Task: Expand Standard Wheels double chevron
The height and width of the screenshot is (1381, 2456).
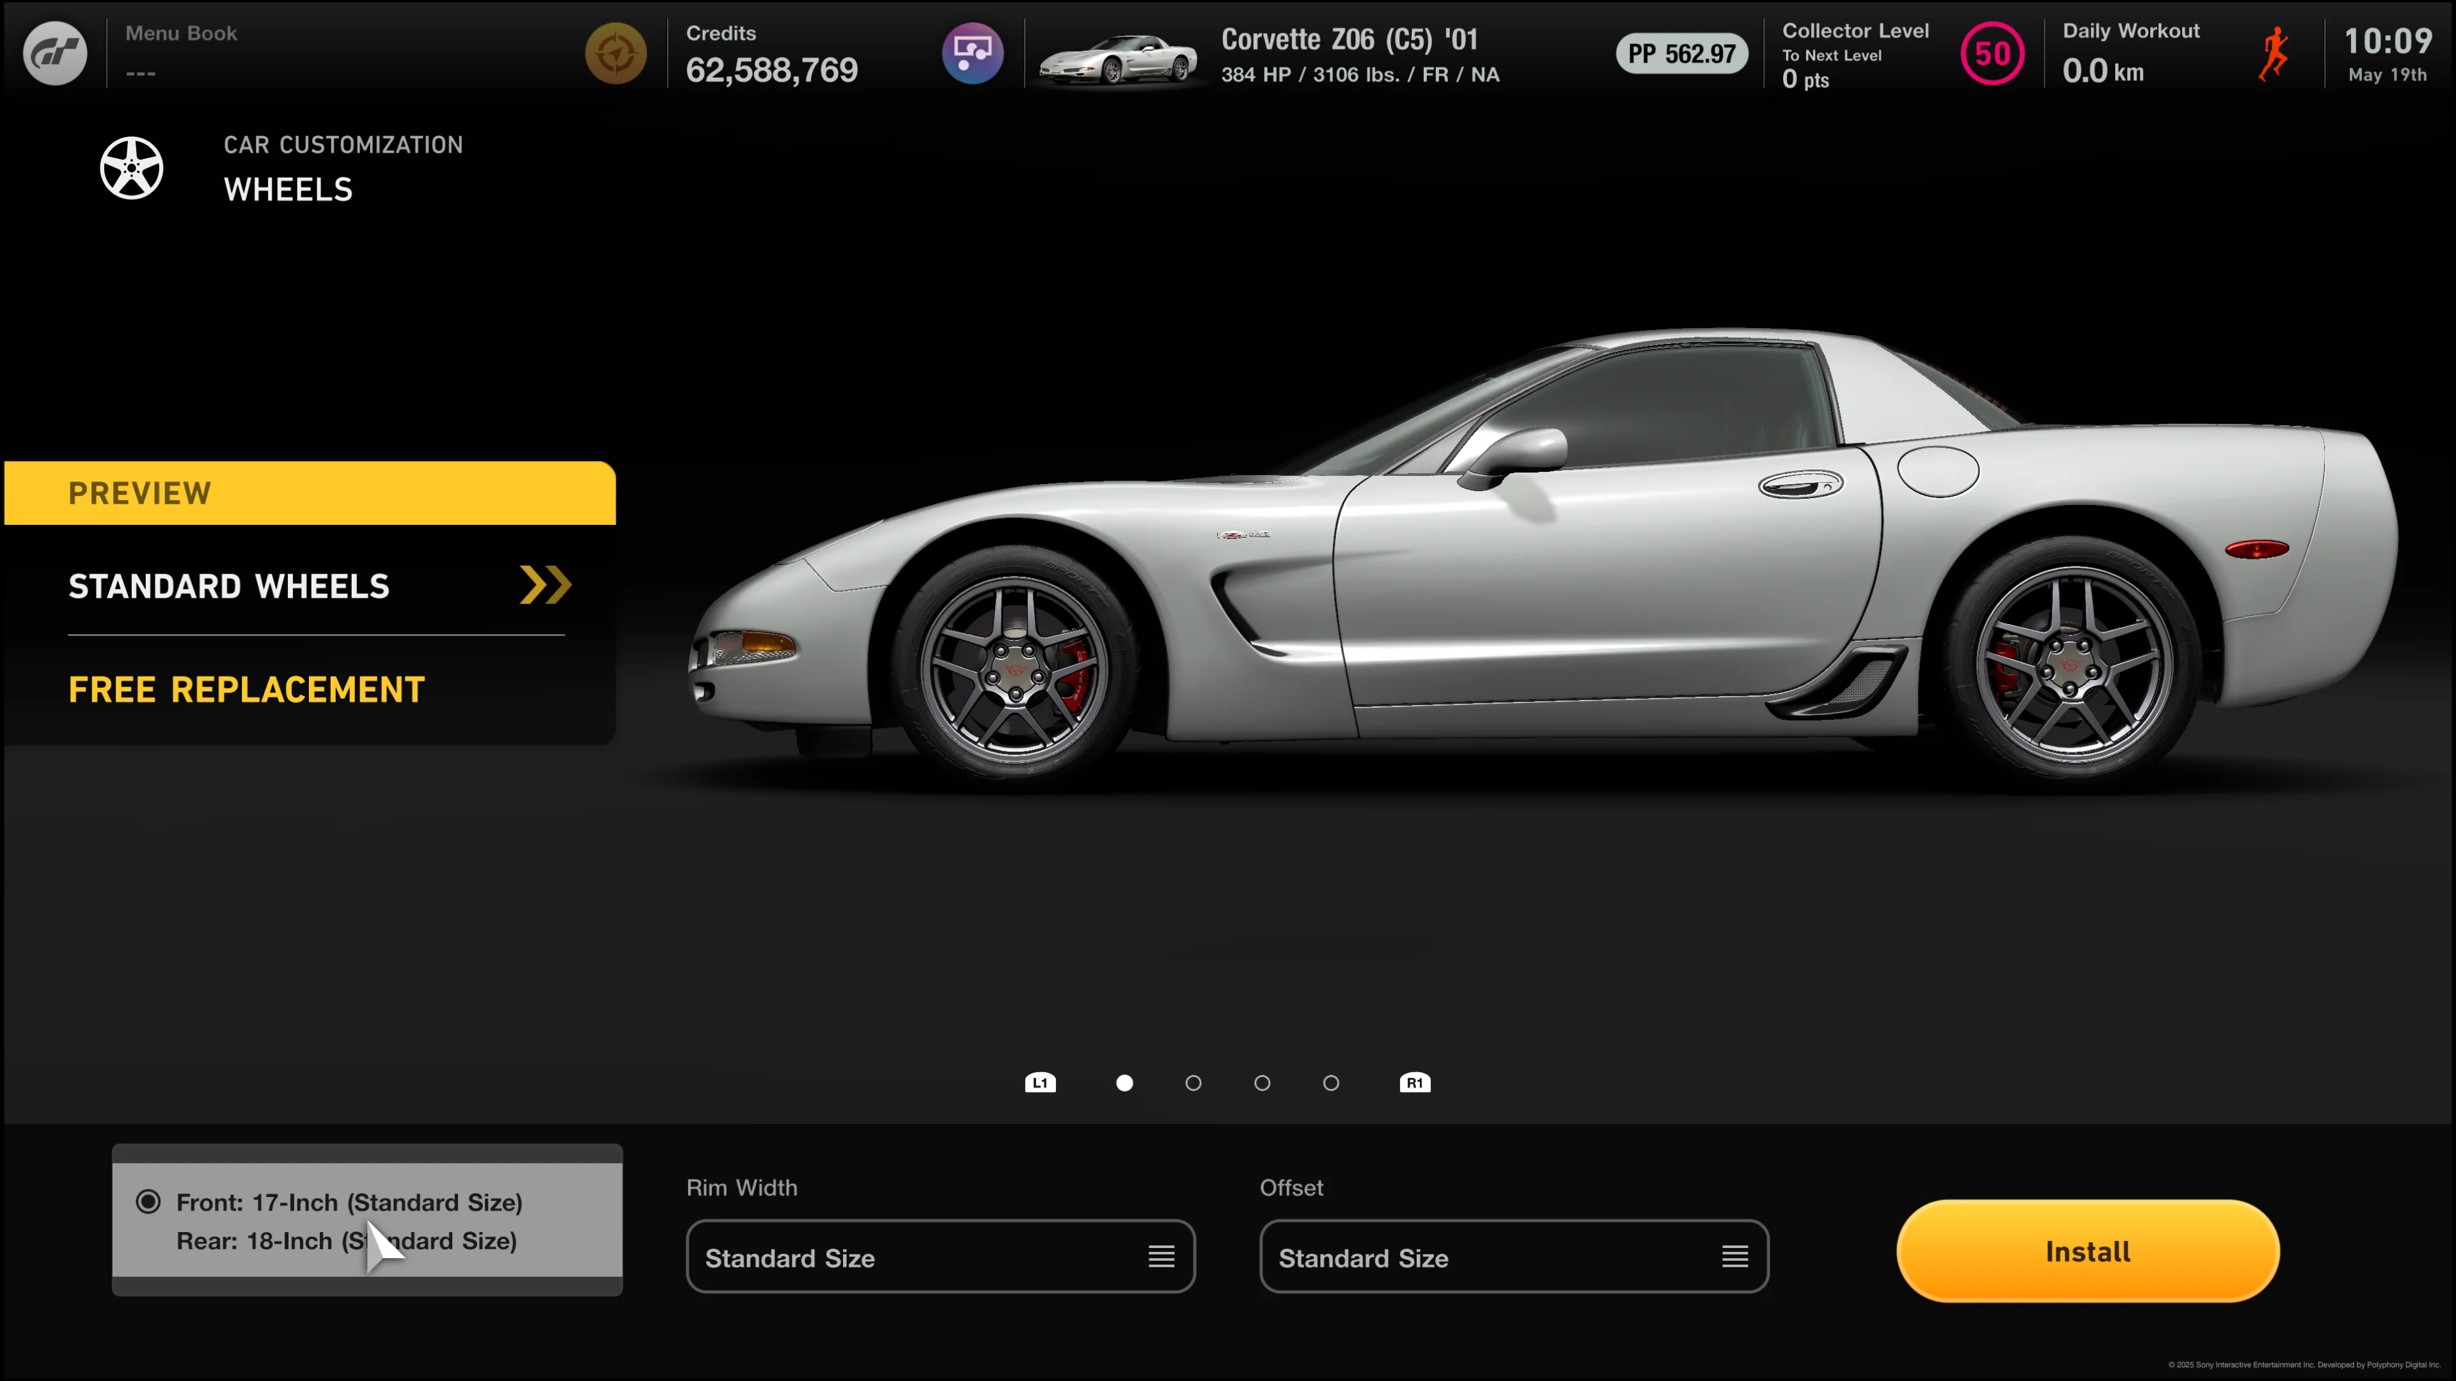Action: pyautogui.click(x=546, y=585)
